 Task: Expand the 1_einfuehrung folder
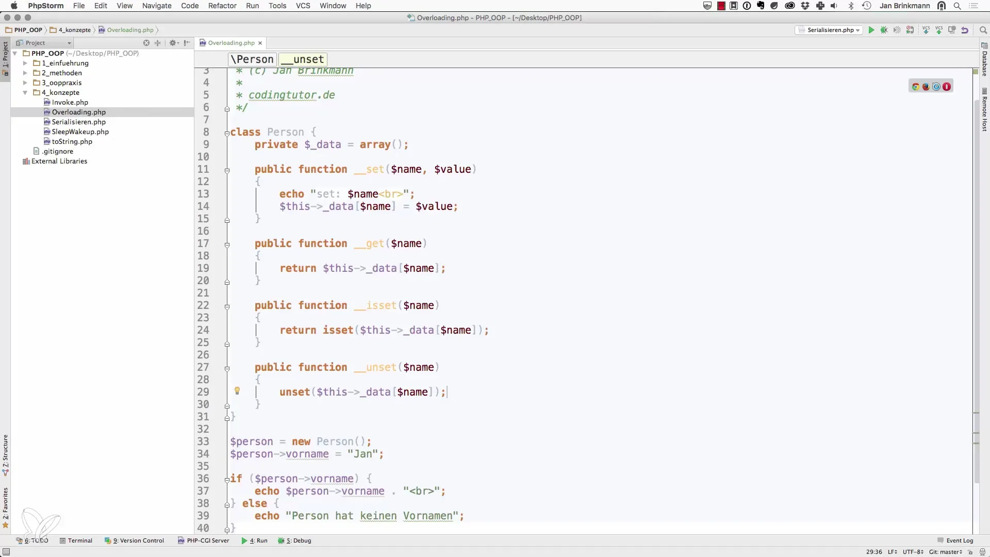pyautogui.click(x=25, y=63)
